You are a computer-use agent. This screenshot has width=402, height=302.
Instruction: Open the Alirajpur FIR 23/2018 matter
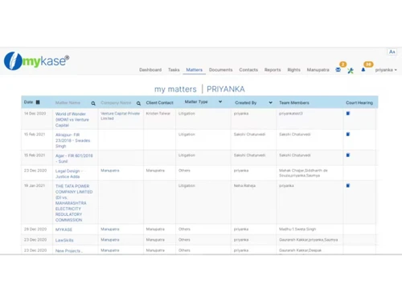coord(72,140)
